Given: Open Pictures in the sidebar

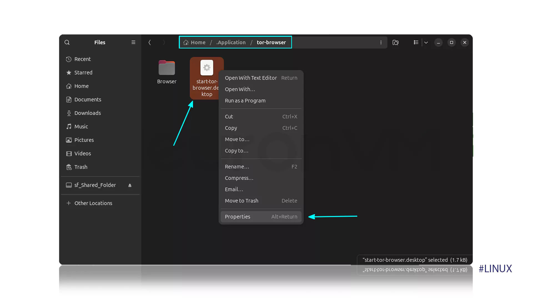Looking at the screenshot, I should 100,140.
